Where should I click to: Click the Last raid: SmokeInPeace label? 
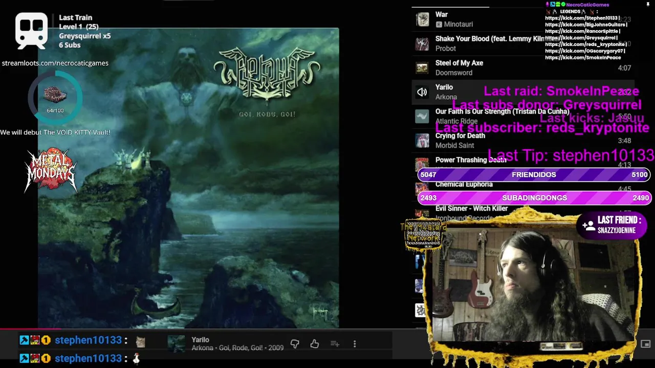coord(561,91)
